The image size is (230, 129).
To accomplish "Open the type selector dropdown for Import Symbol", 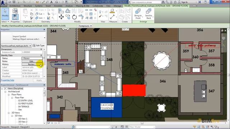I will tap(45, 38).
